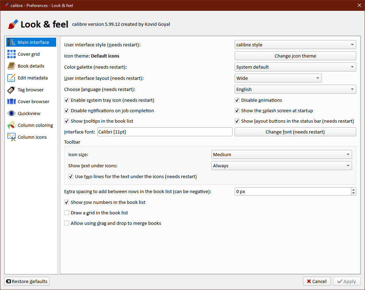
Task: Click the Edit metadata pencil icon
Action: pos(12,78)
